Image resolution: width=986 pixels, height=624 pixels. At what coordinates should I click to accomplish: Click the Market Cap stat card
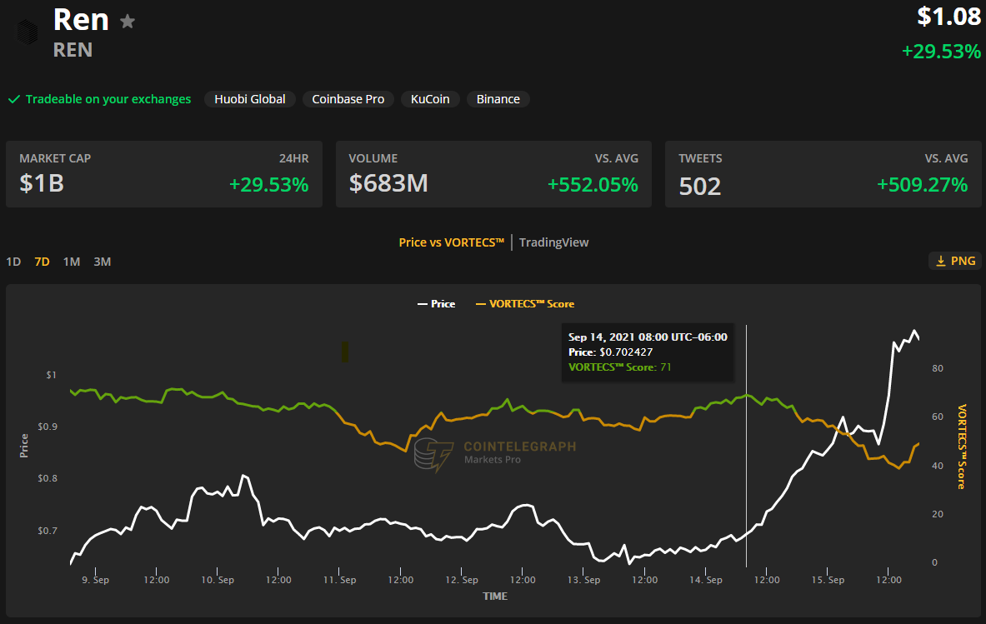pyautogui.click(x=164, y=174)
